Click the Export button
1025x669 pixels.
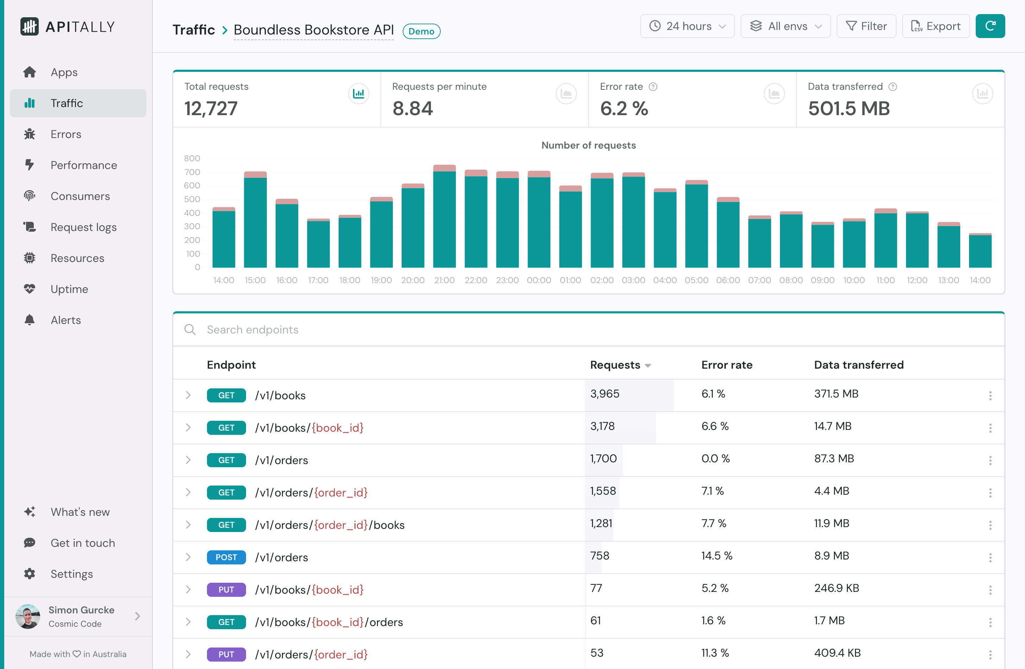(x=936, y=26)
